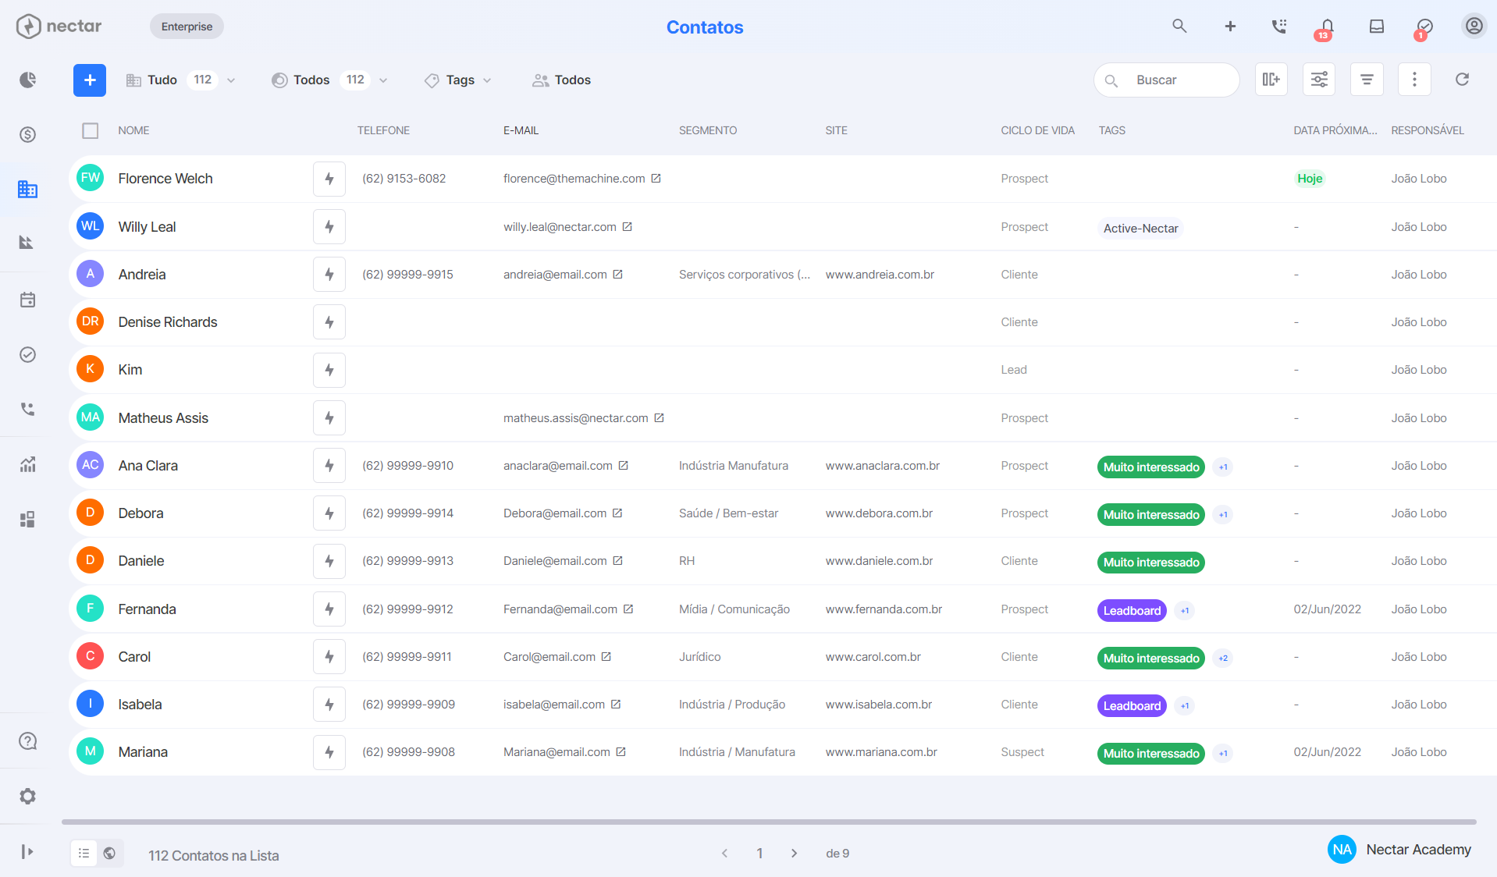The image size is (1497, 877).
Task: Open the global search magnifier icon
Action: coord(1179,26)
